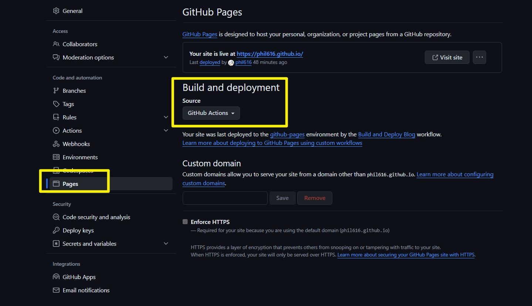Open the https://phil616.github.io/ link
The image size is (532, 306).
tap(270, 54)
